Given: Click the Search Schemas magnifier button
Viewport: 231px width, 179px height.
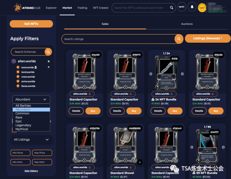Looking at the screenshot, I should (x=48, y=52).
